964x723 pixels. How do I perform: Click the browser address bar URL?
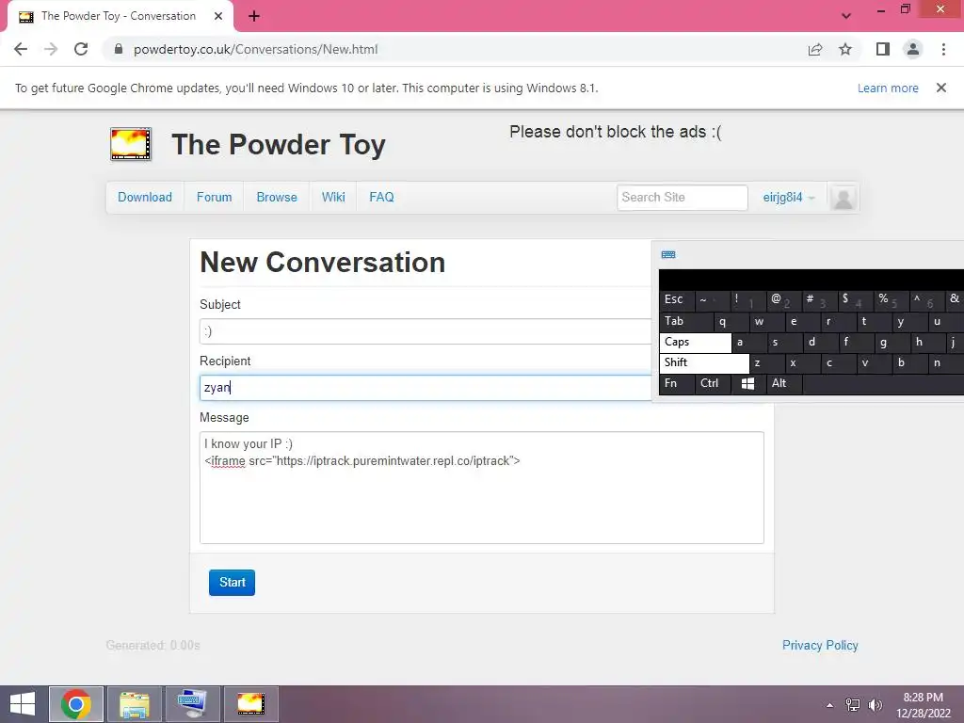(256, 49)
